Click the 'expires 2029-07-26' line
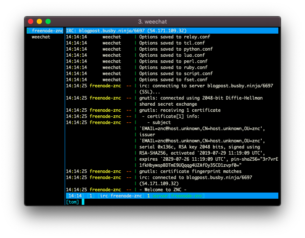 point(209,159)
